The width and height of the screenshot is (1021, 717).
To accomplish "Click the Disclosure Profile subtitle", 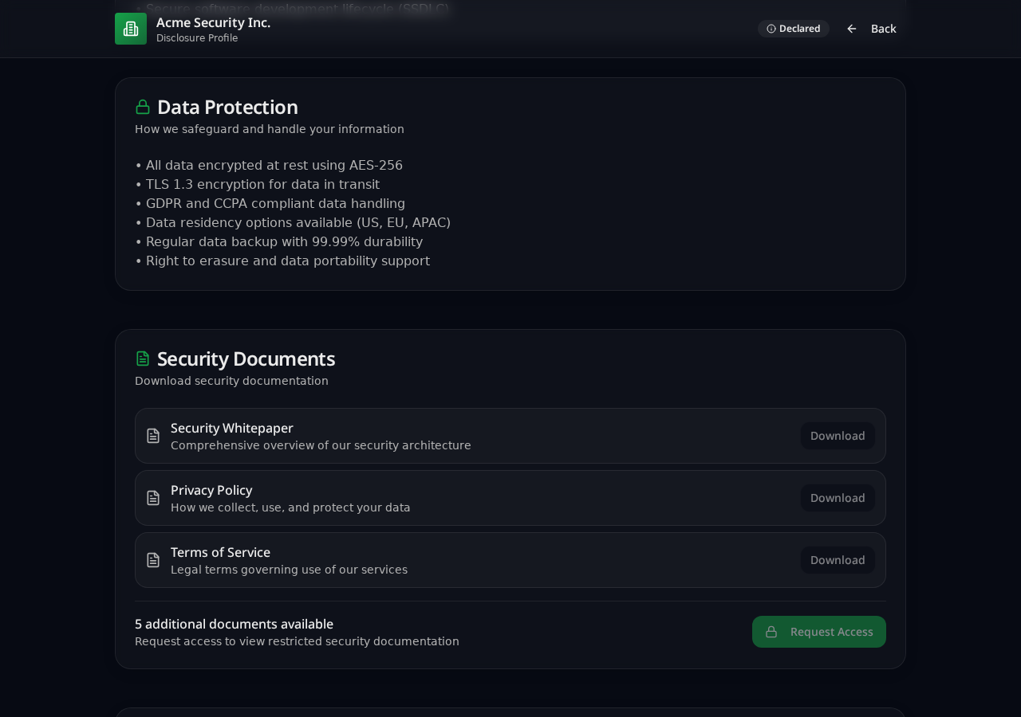I will click(197, 38).
